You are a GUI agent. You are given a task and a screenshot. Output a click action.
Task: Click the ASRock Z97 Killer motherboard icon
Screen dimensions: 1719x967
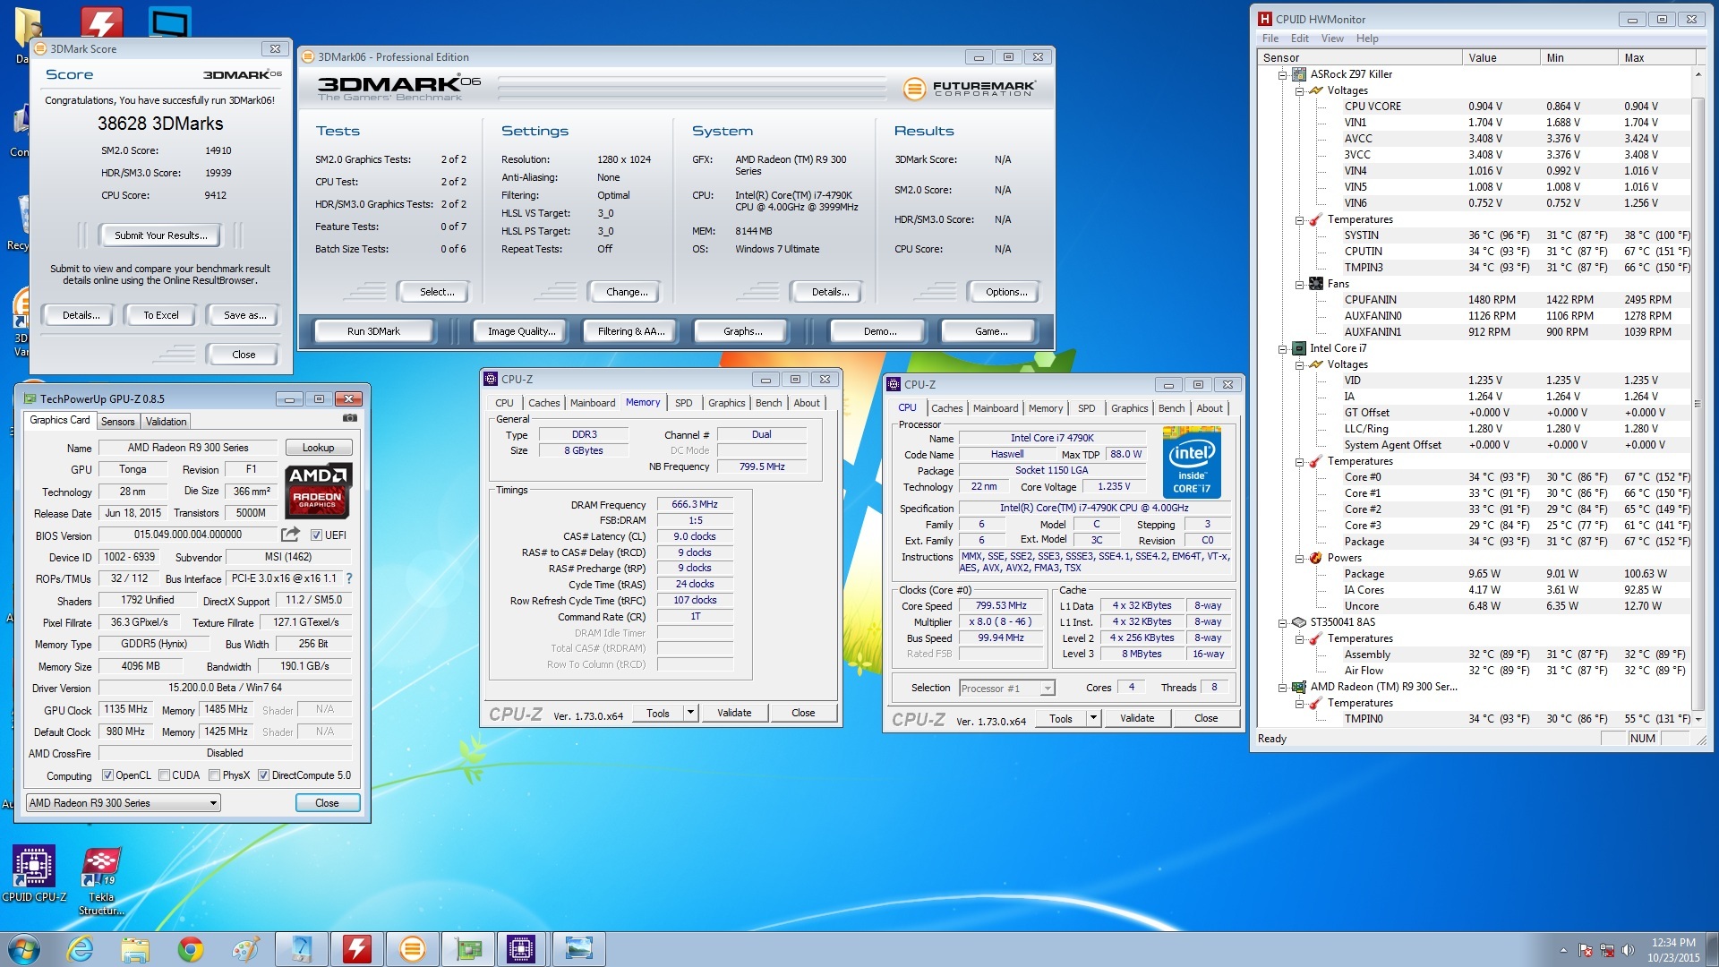1299,74
